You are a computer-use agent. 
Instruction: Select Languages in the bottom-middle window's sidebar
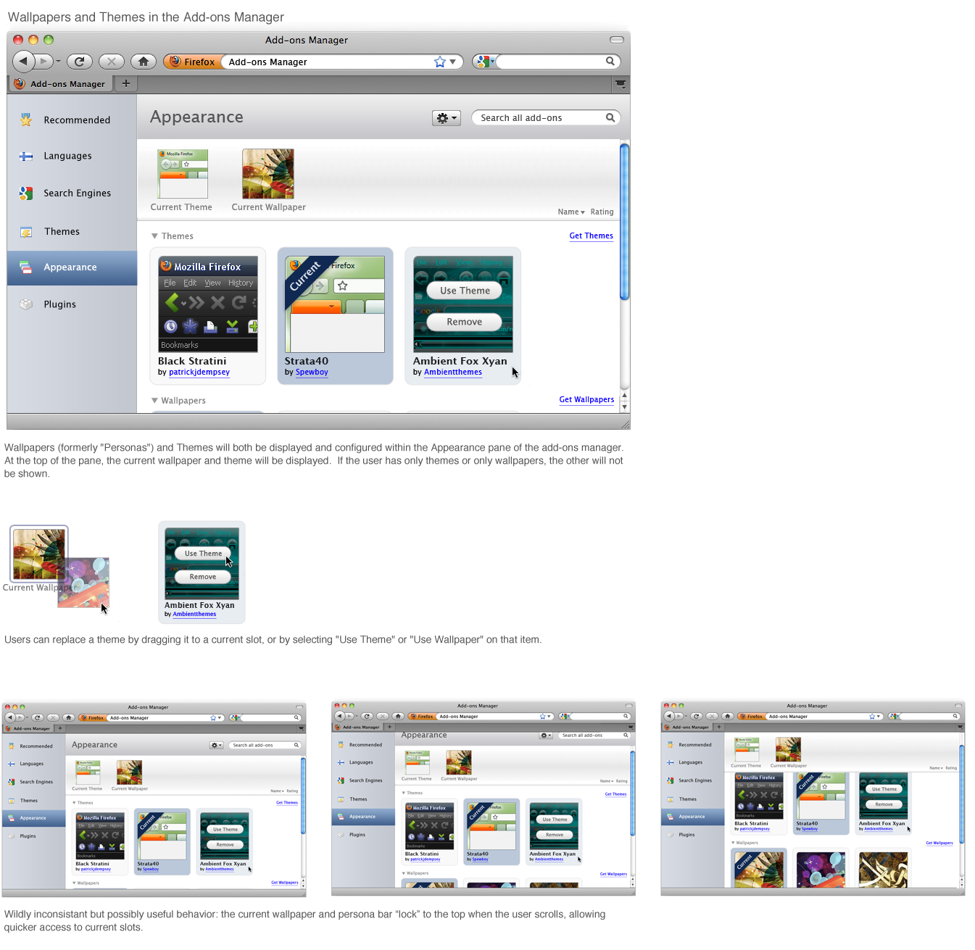point(361,762)
